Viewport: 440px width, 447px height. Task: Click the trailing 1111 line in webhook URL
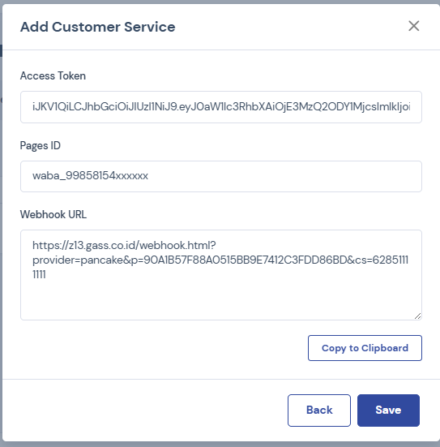39,274
